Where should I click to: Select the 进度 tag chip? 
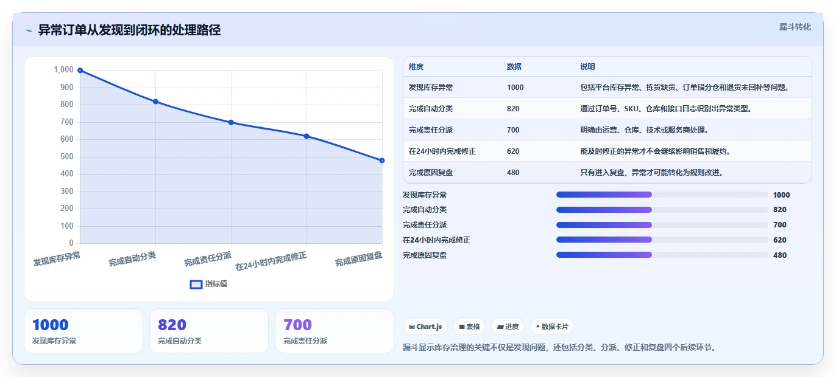[508, 327]
